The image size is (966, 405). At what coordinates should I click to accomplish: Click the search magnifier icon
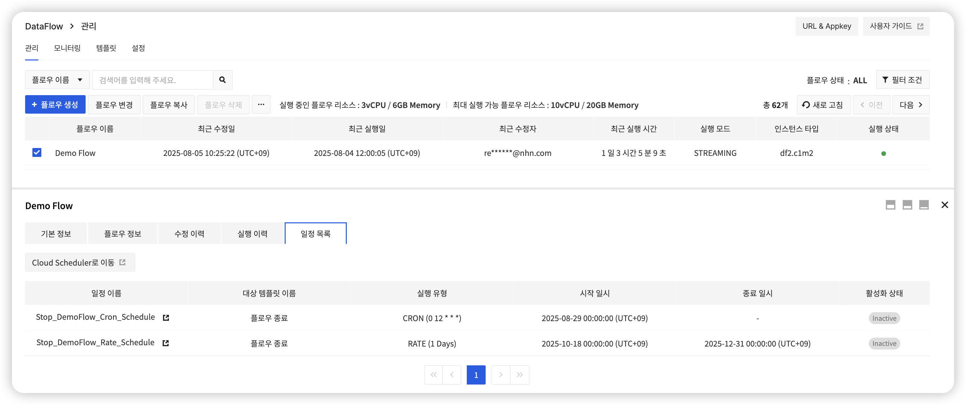[222, 80]
